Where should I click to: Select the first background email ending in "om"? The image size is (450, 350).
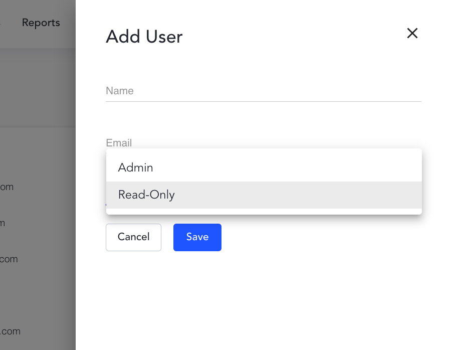[7, 187]
